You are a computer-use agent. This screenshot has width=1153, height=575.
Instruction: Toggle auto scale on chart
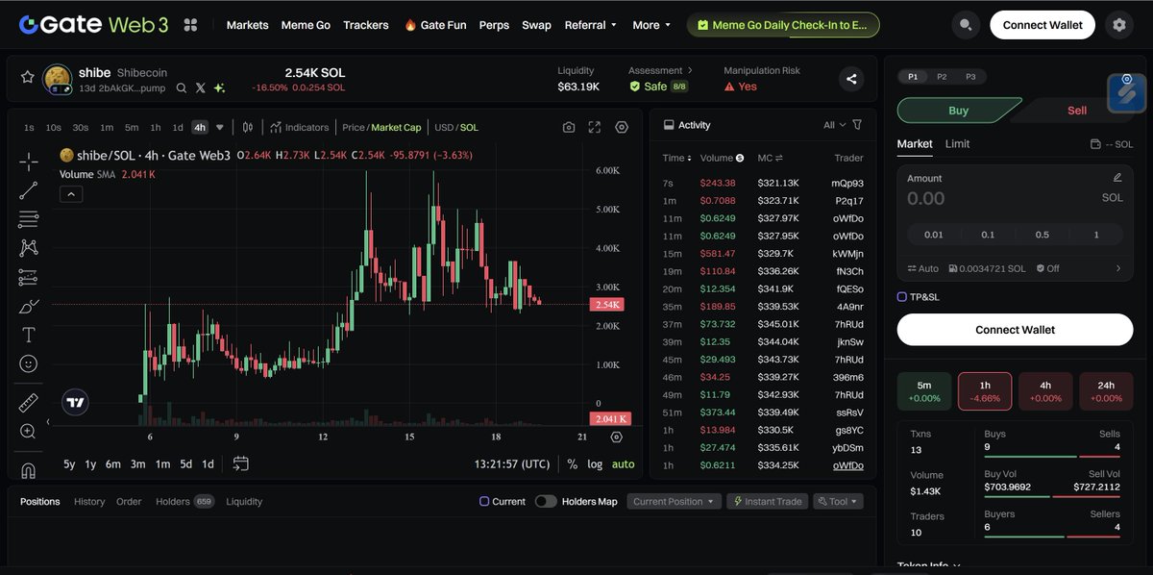point(623,463)
